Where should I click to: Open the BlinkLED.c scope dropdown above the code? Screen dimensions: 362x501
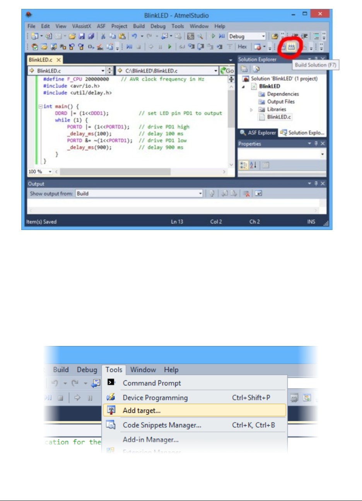point(67,71)
